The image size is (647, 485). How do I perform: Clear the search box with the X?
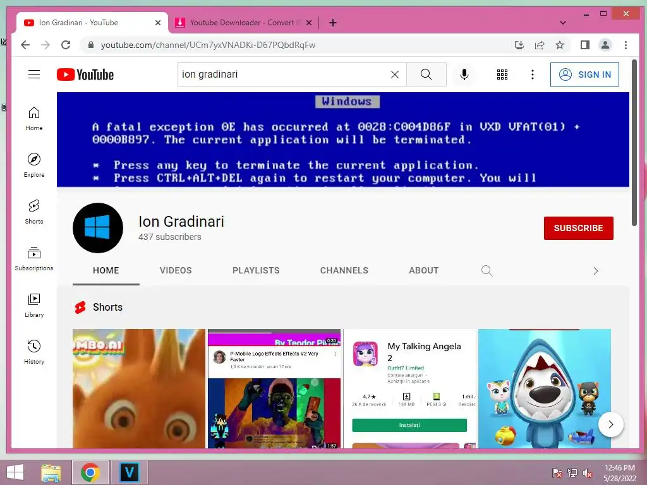tap(395, 75)
